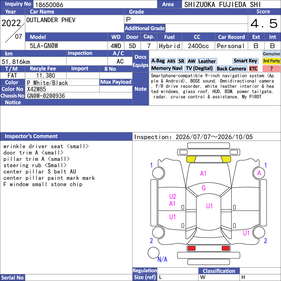The width and height of the screenshot is (281, 281).
Task: Click the Classification label
Action: point(219,271)
